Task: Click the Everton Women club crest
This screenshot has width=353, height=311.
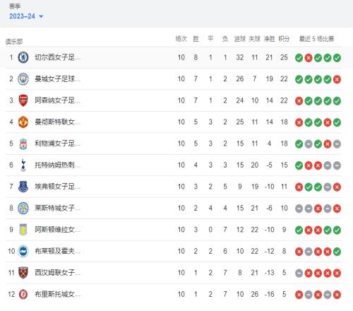Action: tap(23, 187)
